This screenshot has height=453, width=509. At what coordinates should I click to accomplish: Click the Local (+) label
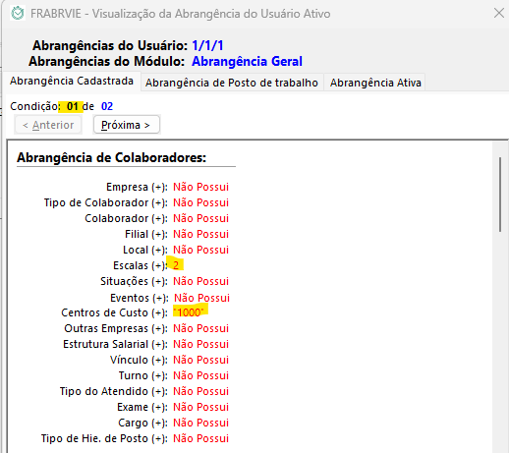pos(145,250)
